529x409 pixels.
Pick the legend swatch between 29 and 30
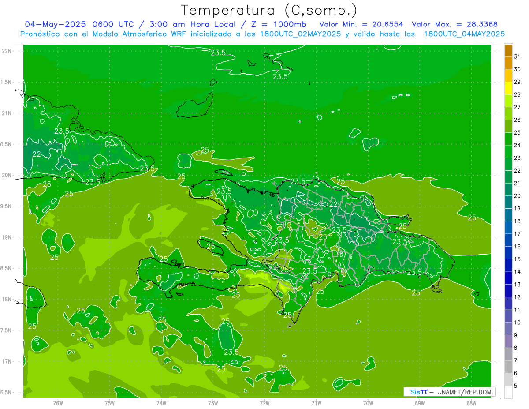click(508, 75)
